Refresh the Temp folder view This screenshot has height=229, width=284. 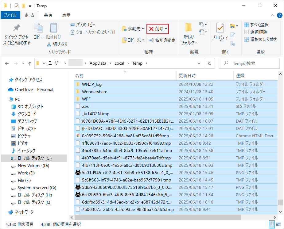(x=210, y=63)
